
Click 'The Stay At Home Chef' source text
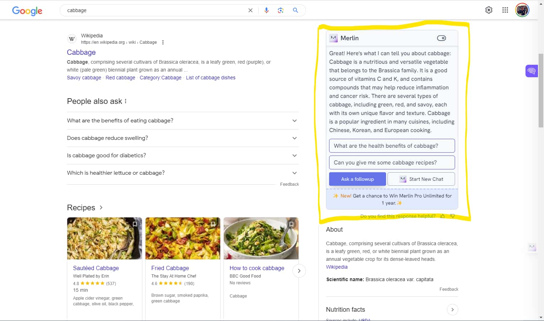(174, 276)
